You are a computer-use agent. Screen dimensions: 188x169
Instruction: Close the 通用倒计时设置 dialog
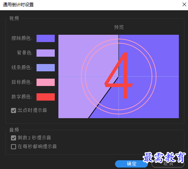(184, 4)
